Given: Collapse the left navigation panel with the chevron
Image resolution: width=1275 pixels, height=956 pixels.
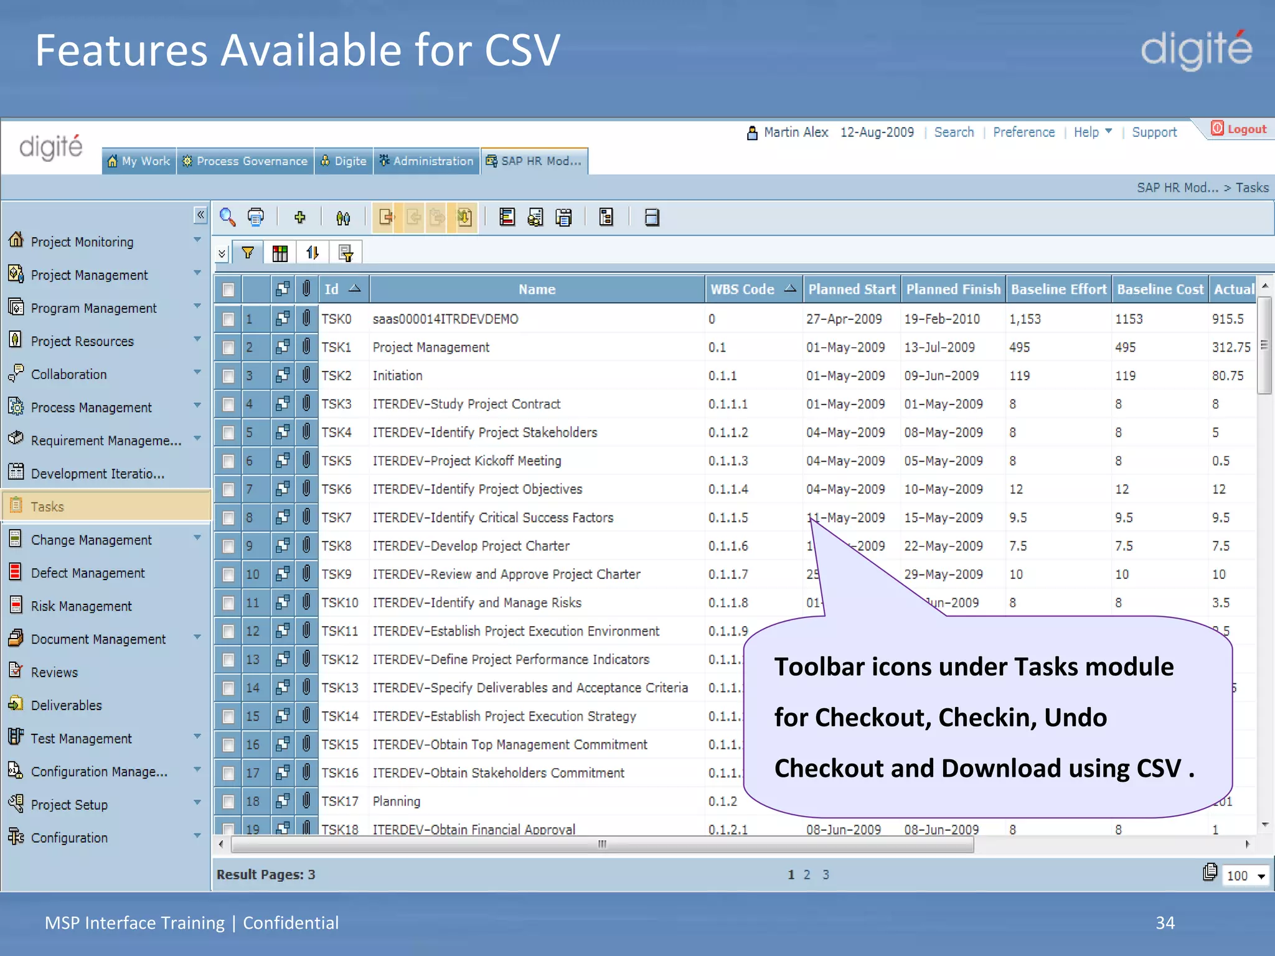Looking at the screenshot, I should click(x=200, y=215).
